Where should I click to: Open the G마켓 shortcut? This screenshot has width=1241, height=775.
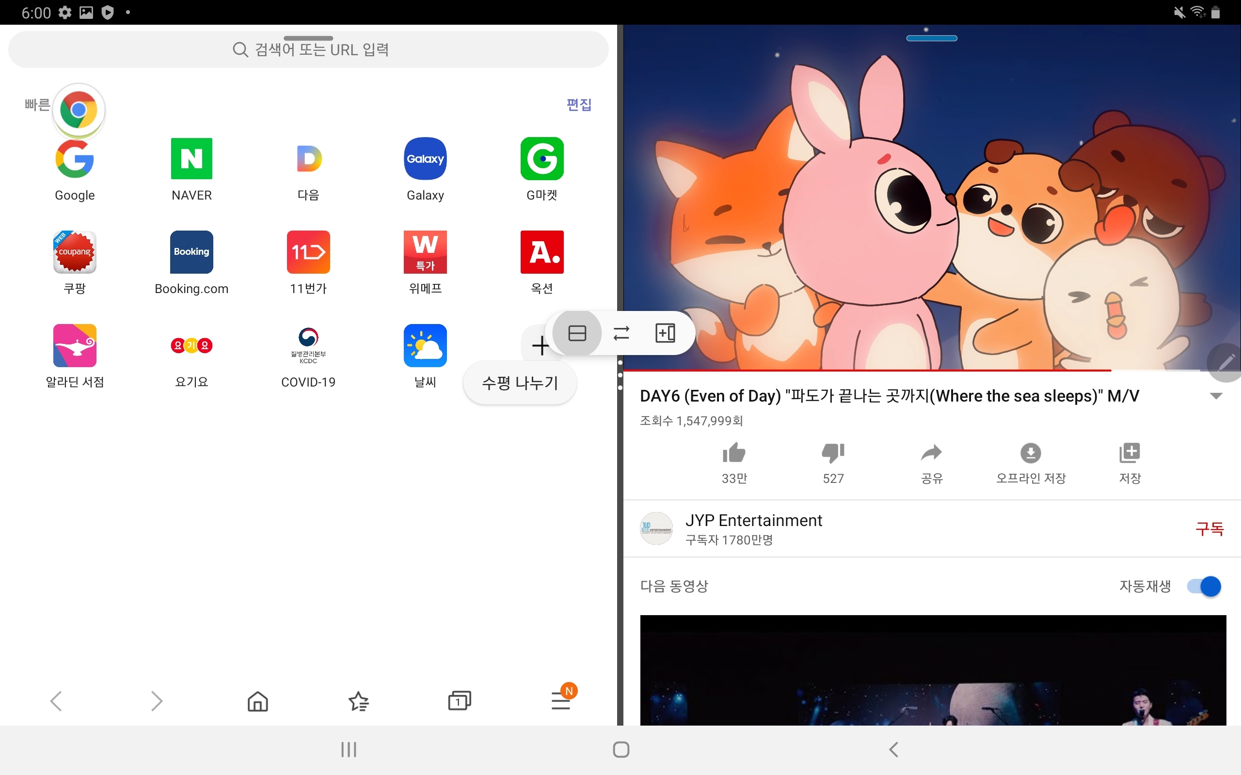[542, 169]
